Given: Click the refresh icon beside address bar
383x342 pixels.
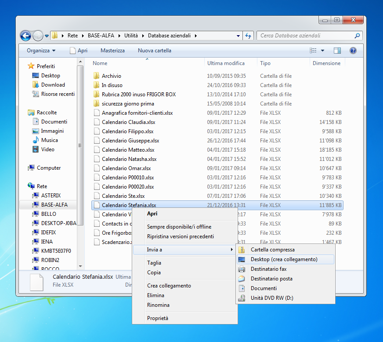Looking at the screenshot, I should 248,36.
